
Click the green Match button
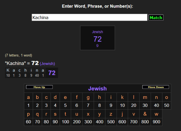156,17
